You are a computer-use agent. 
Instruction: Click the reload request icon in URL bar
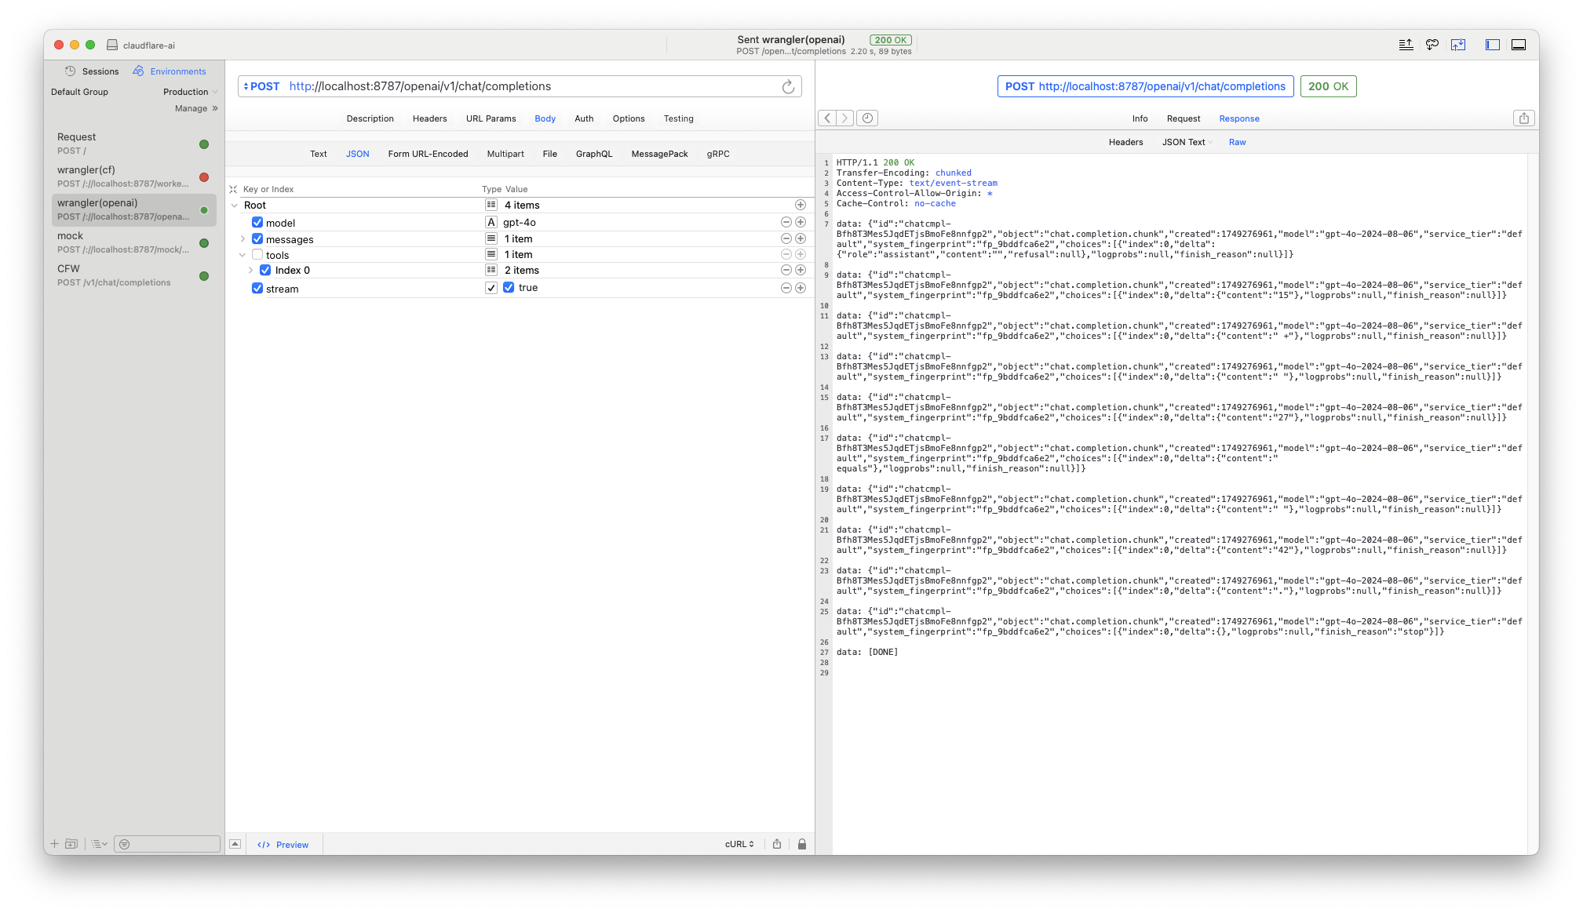[x=788, y=87]
